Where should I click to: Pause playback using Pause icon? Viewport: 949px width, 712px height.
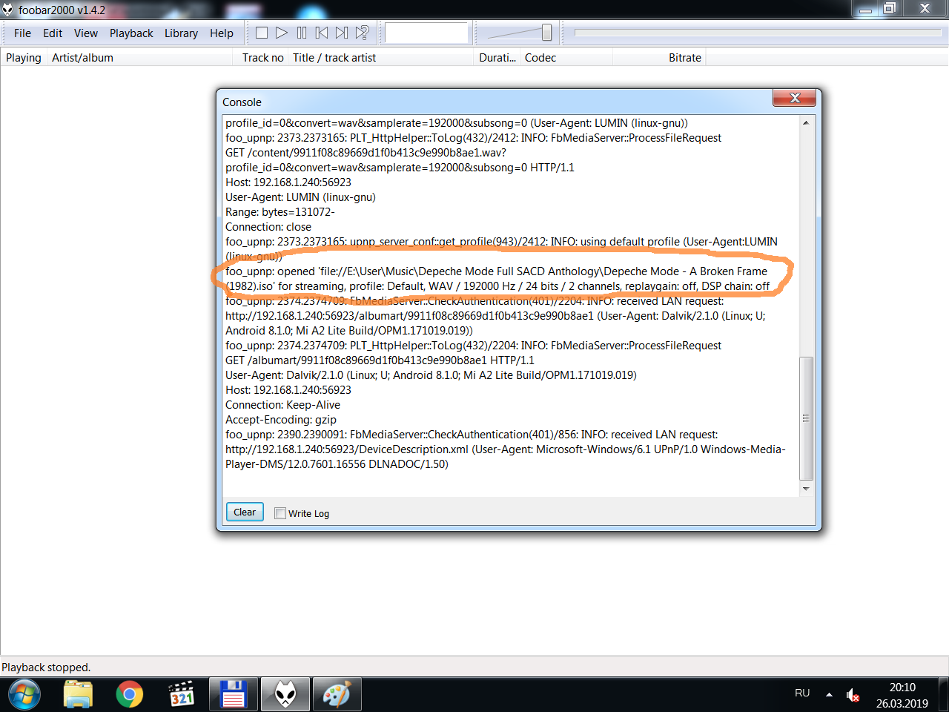(302, 33)
